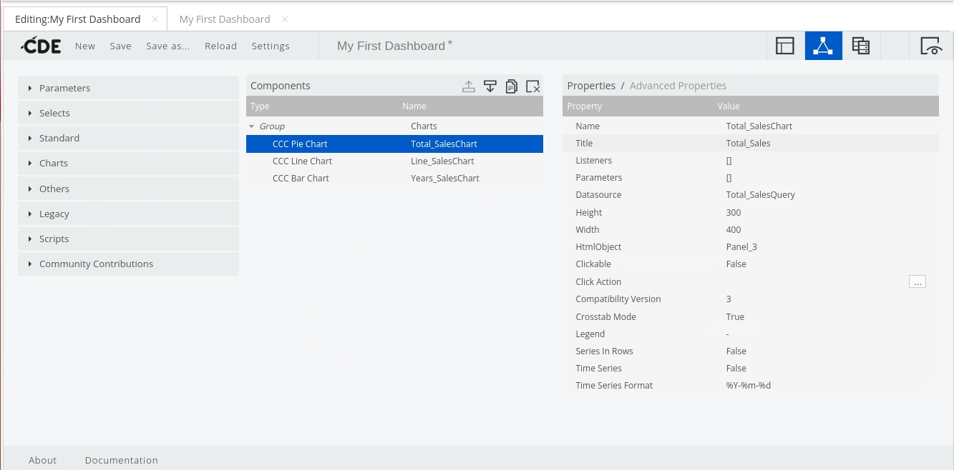
Task: Collapse the Charts group in Components
Action: 252,126
